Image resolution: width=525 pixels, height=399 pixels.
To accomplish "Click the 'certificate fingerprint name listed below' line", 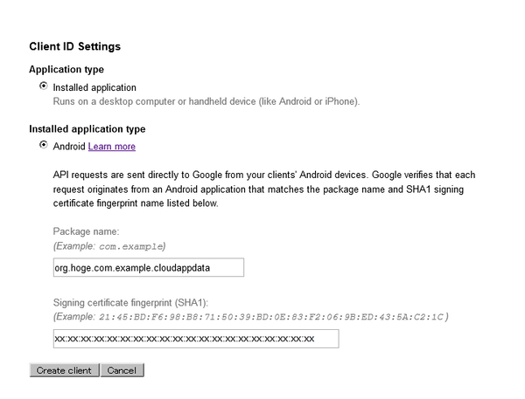I will coord(136,203).
